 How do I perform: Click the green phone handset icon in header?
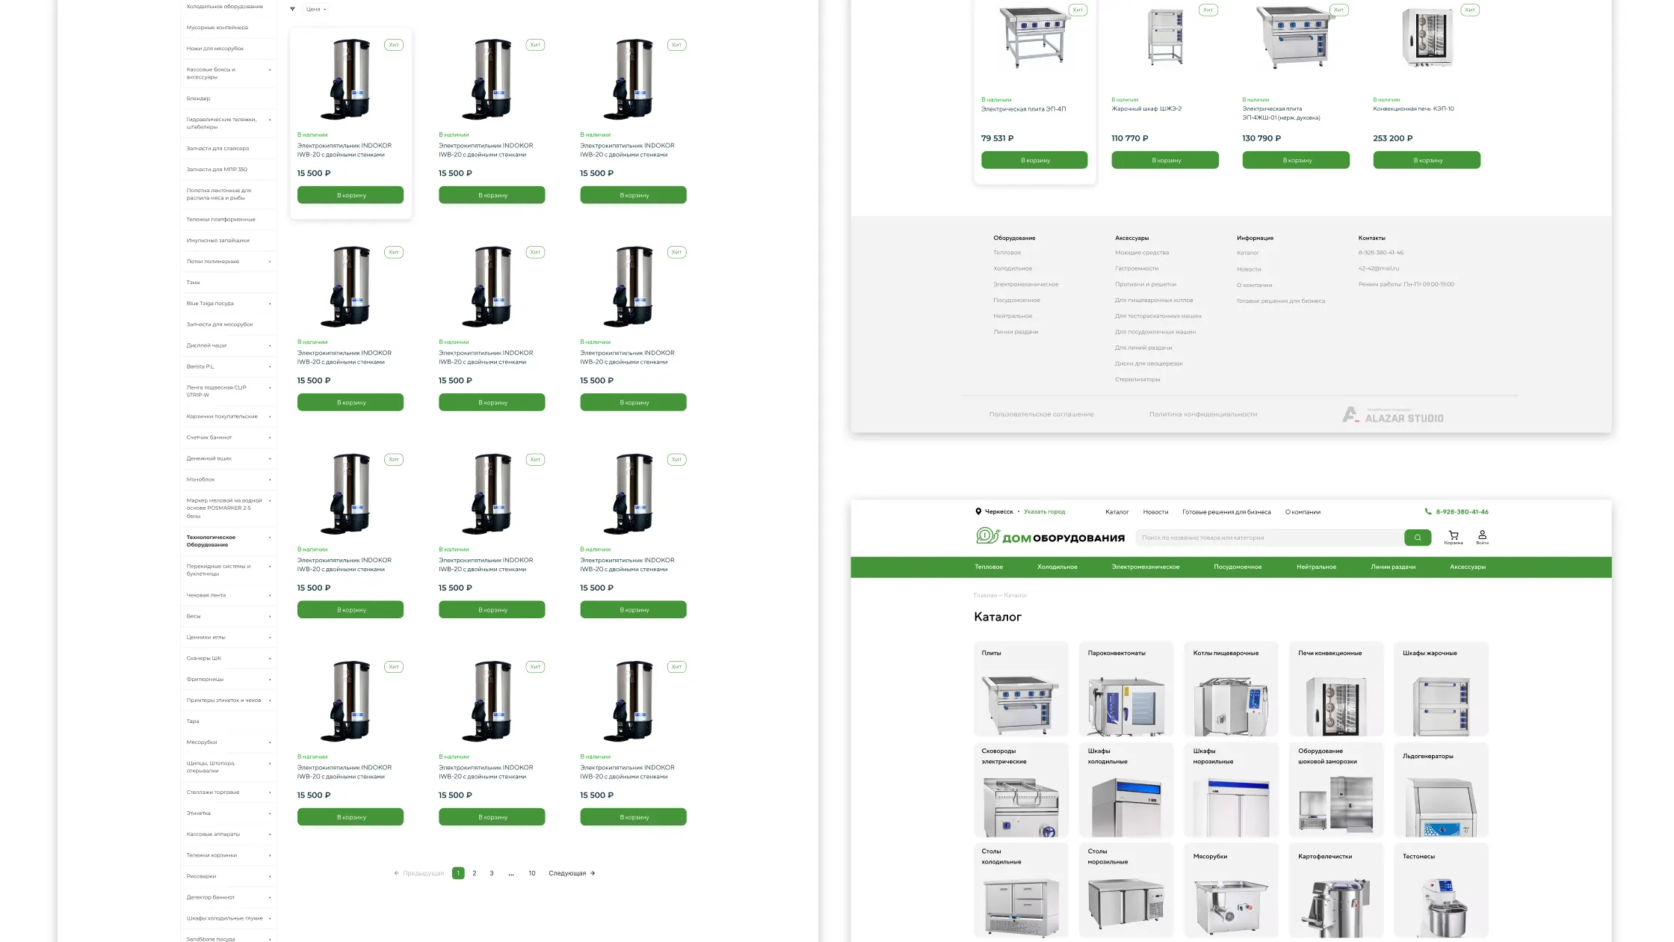1428,511
